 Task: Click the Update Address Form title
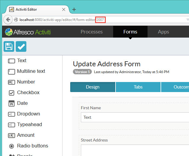tap(107, 64)
